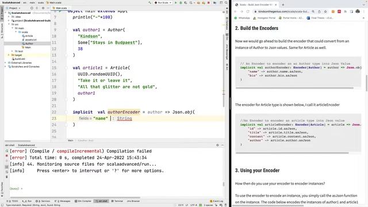Click the red stop icon in sbt shell
Image resolution: width=368 pixels, height=207 pixels.
pyautogui.click(x=6, y=156)
